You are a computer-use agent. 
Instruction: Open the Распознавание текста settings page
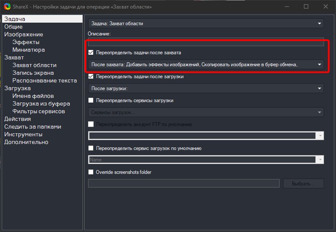click(x=44, y=81)
